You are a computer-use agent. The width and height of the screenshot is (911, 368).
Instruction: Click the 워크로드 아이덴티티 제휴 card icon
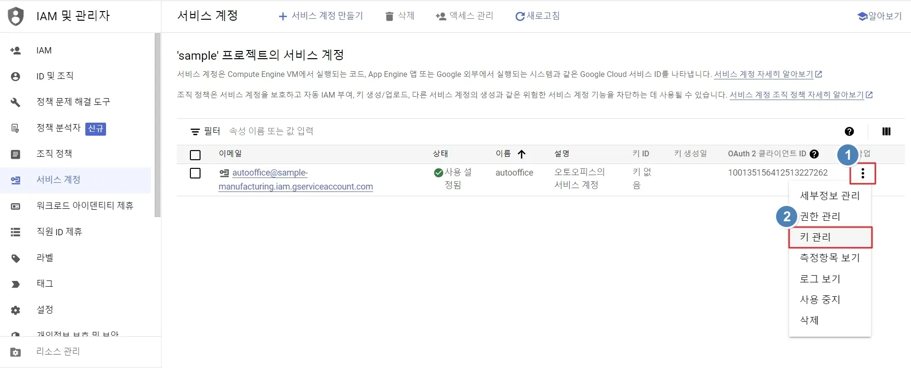coord(15,206)
